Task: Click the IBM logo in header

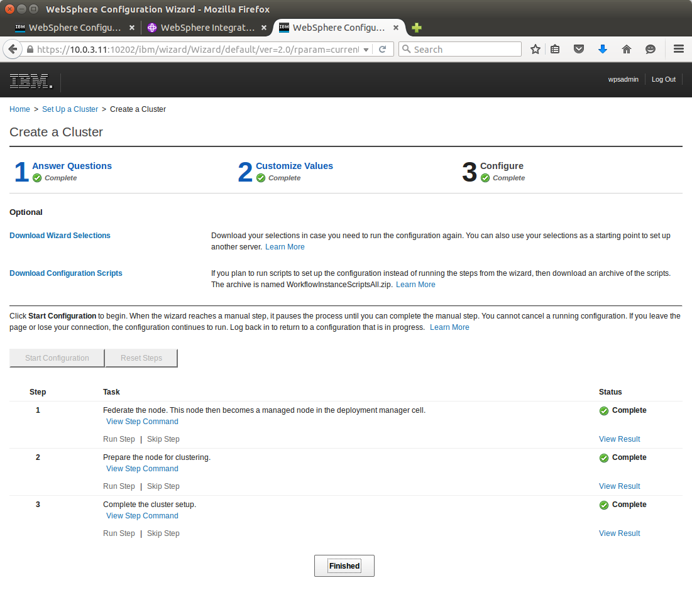Action: (x=31, y=81)
